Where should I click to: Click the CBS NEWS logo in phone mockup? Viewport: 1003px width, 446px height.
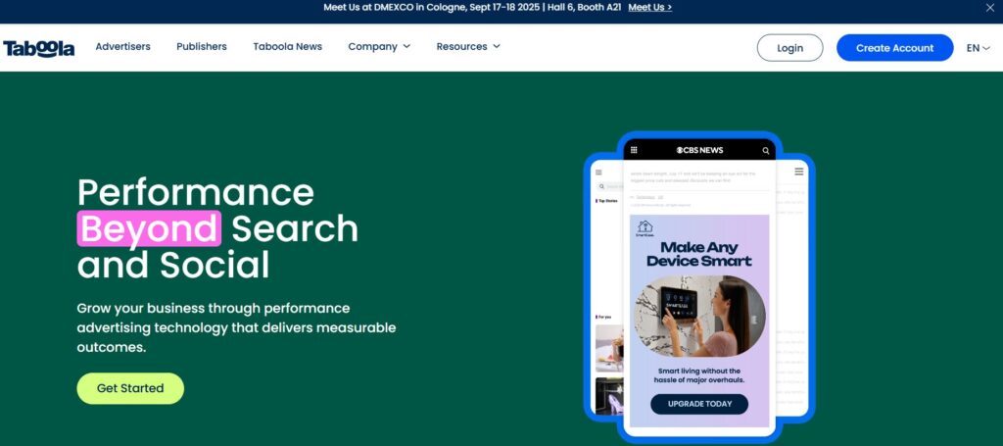(x=699, y=150)
